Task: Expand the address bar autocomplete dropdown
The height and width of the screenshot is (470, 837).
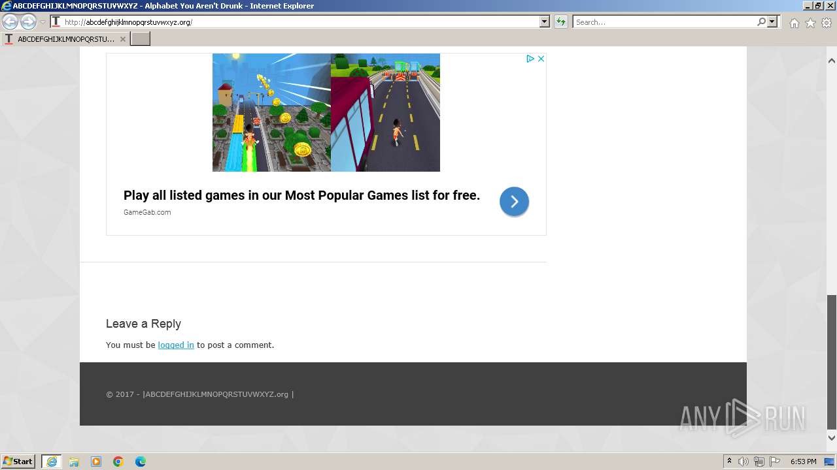Action: (545, 22)
